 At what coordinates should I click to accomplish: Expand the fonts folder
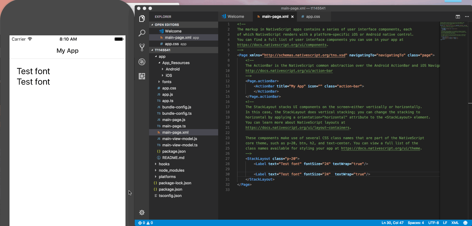coord(167,82)
